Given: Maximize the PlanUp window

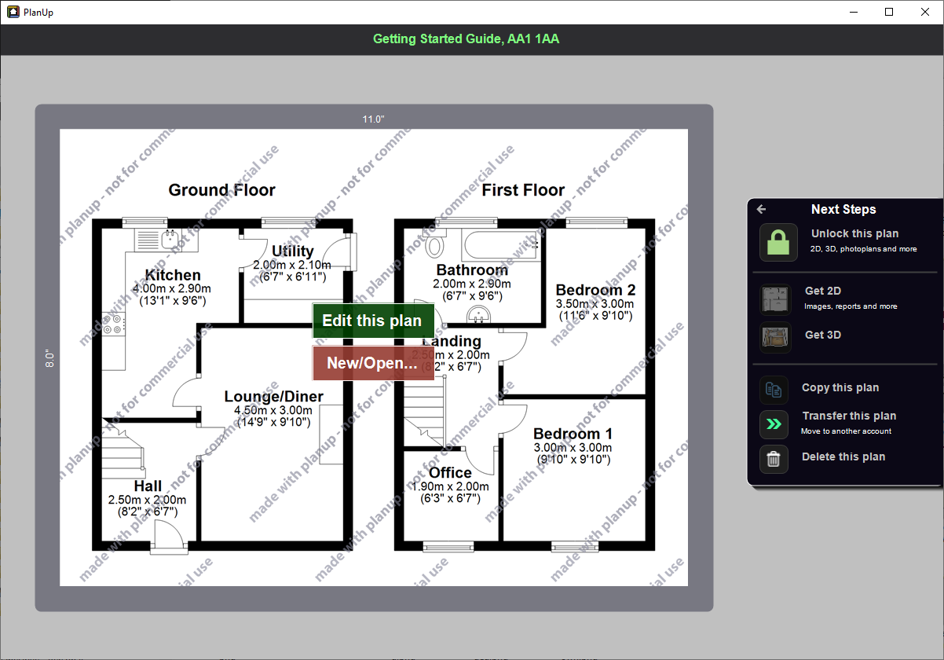Looking at the screenshot, I should (x=889, y=12).
